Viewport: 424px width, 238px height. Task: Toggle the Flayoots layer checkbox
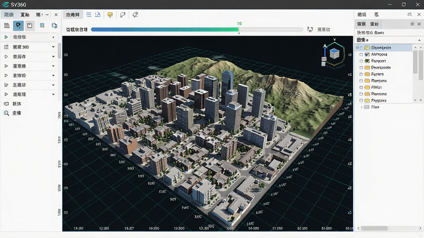(361, 81)
